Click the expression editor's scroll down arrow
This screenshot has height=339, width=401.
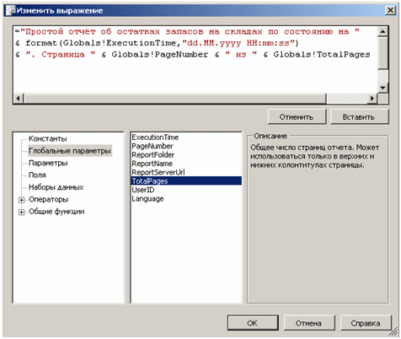coord(382,88)
